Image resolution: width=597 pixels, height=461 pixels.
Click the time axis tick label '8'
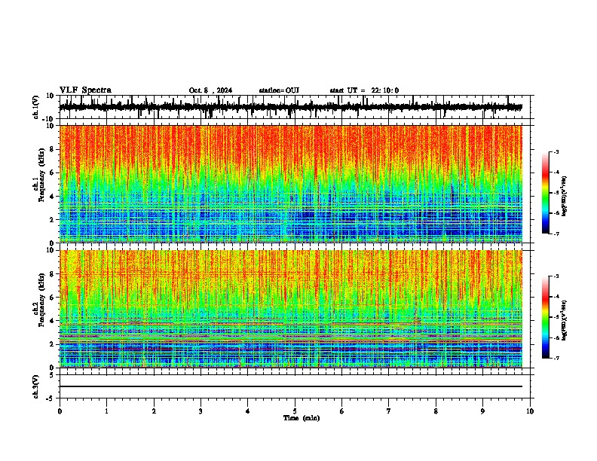tap(436, 411)
